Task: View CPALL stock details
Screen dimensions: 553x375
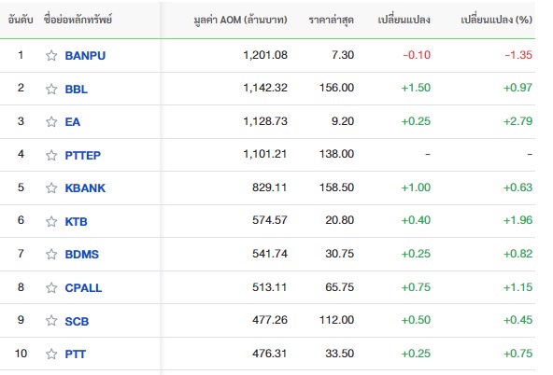Action: click(83, 287)
